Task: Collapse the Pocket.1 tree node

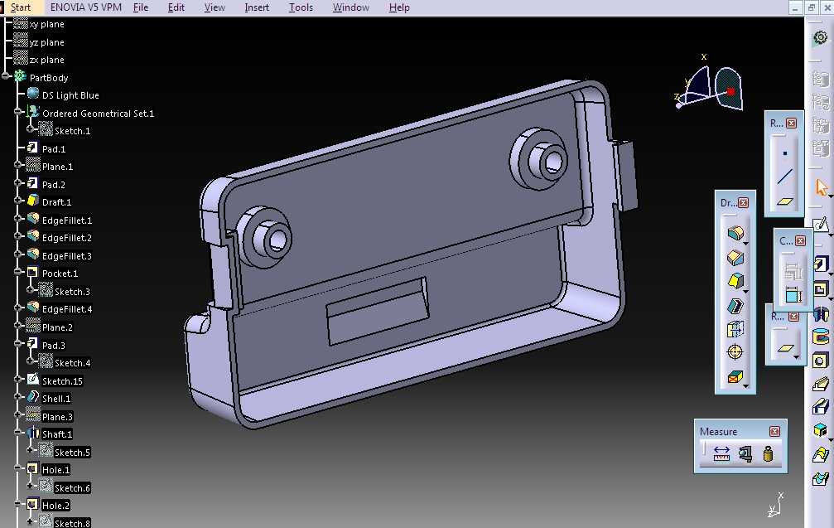Action: click(x=18, y=271)
